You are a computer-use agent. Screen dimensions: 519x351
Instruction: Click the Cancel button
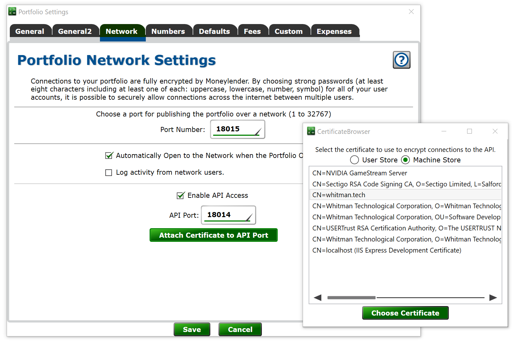pos(240,329)
